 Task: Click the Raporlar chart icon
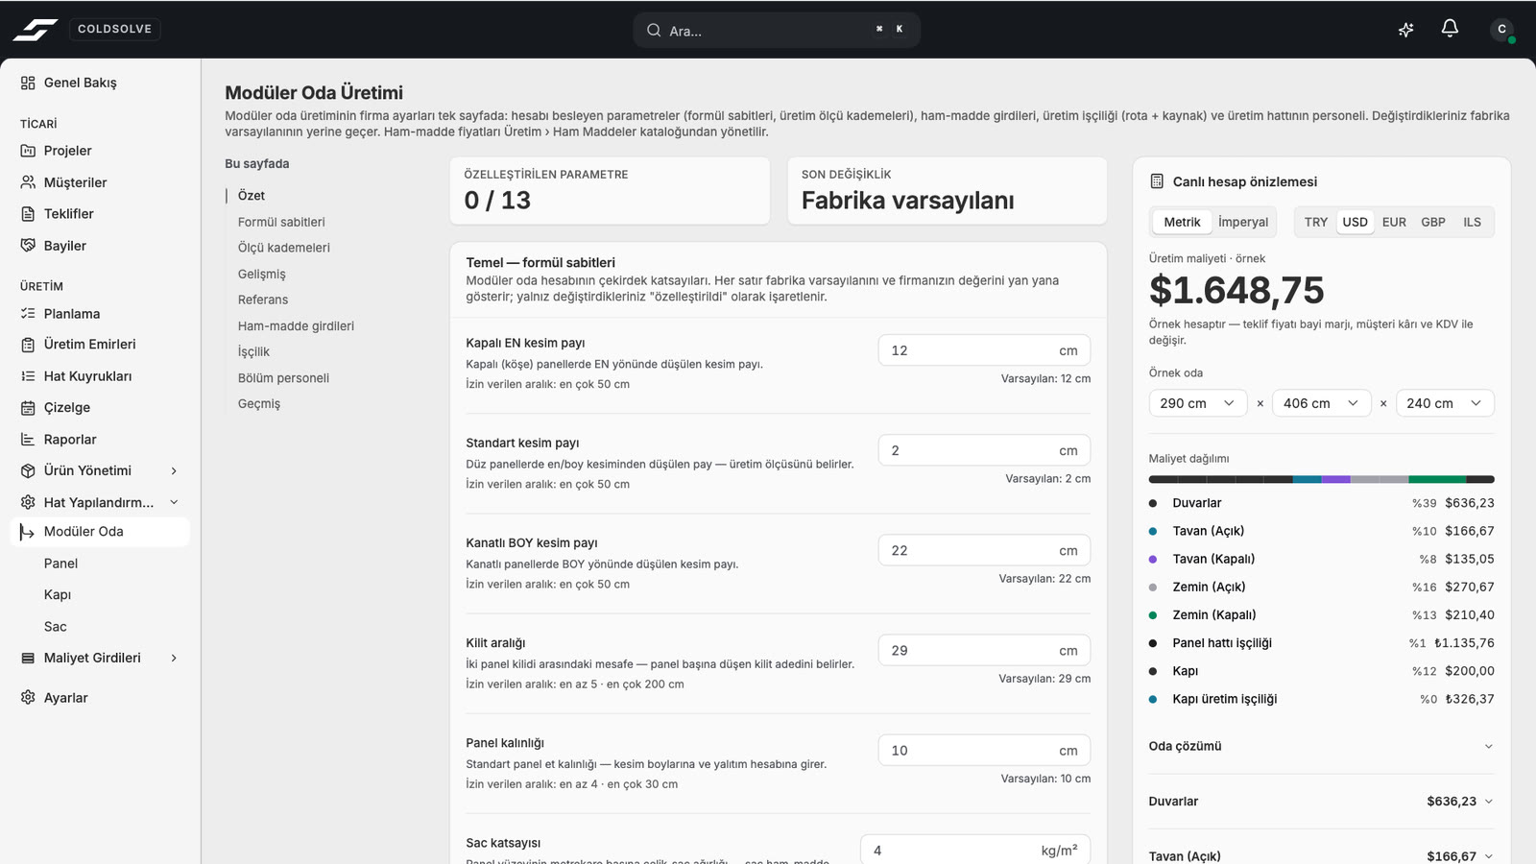coord(28,440)
